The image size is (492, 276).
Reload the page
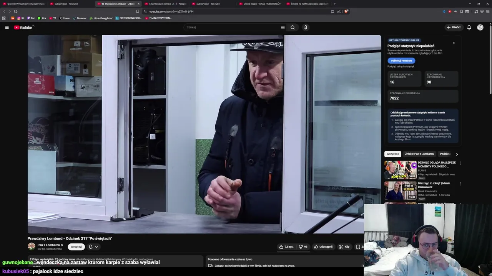15,11
